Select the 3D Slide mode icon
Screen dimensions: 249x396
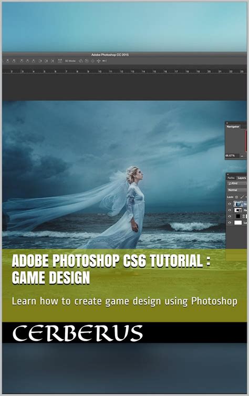[98, 61]
